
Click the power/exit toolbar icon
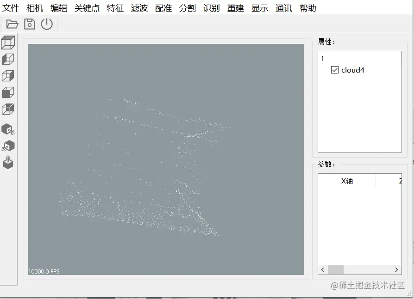click(x=47, y=24)
